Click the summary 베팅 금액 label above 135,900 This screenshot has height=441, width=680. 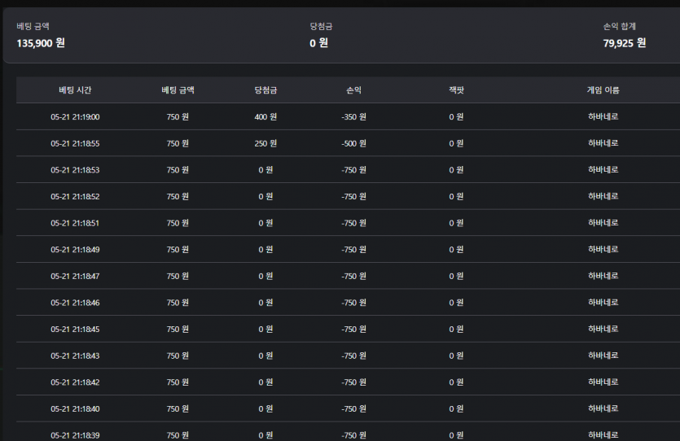(x=33, y=26)
